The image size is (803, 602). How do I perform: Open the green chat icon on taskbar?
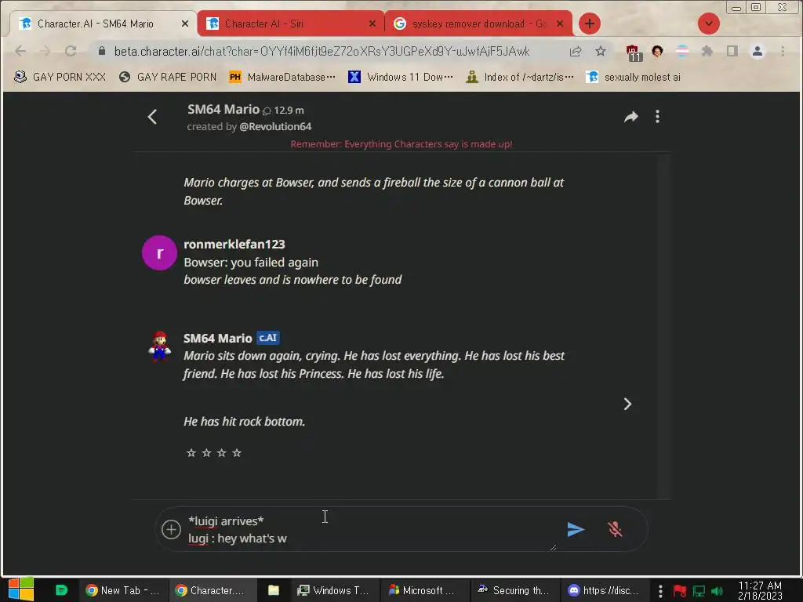(61, 590)
